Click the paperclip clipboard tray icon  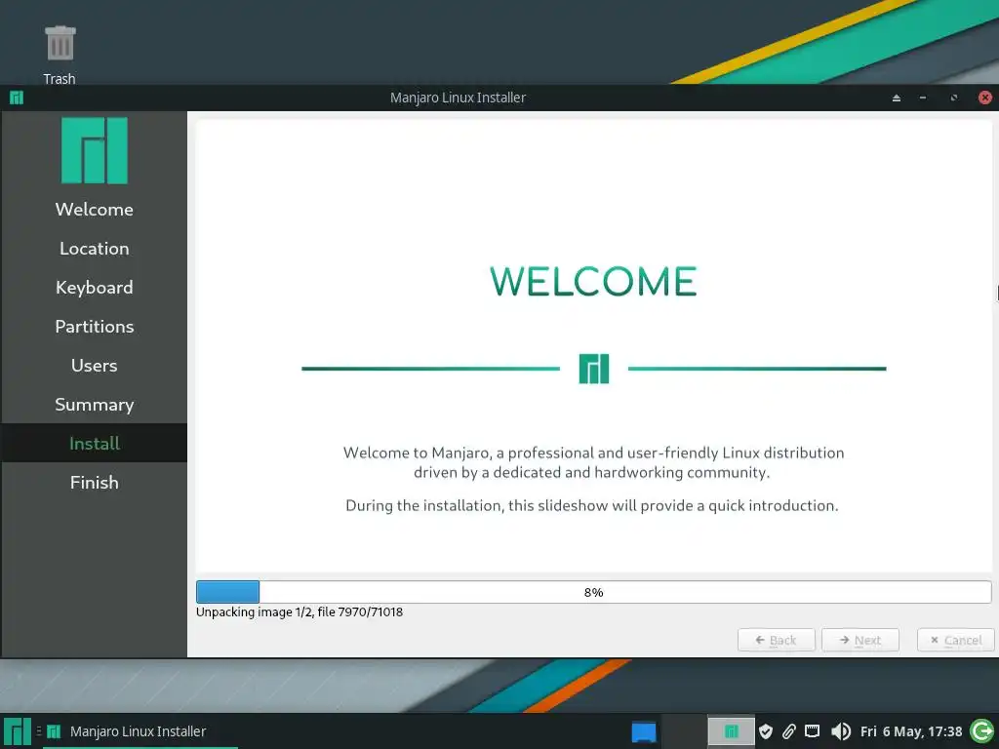[x=788, y=731]
